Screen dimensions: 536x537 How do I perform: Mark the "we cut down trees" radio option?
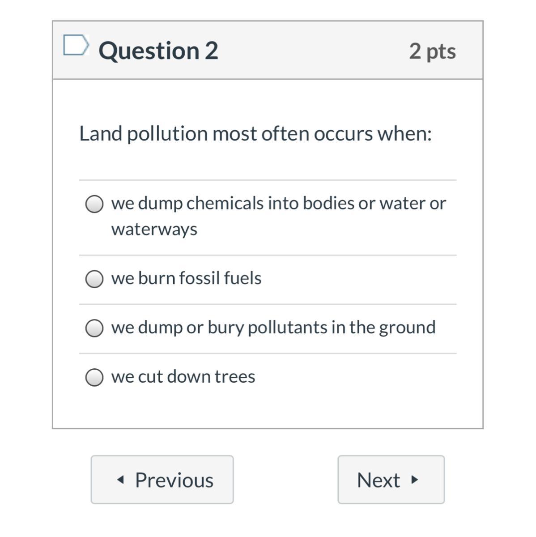tap(94, 377)
